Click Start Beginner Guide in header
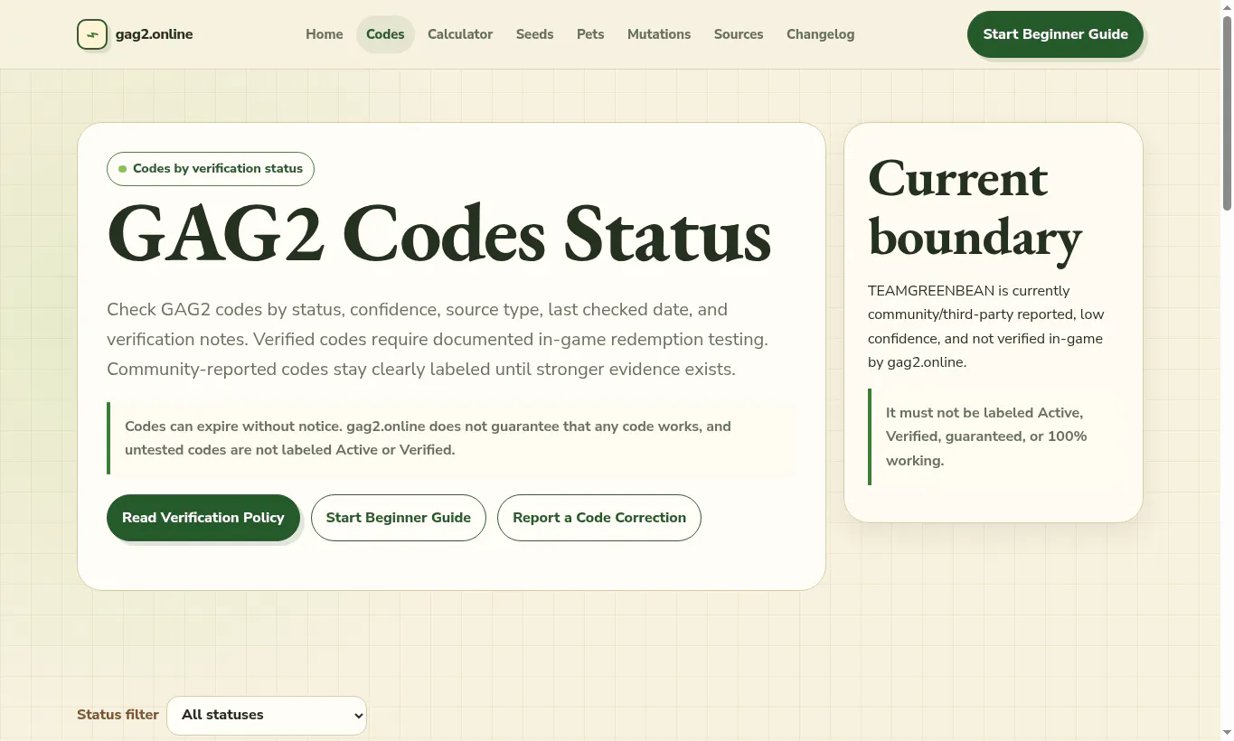The width and height of the screenshot is (1234, 741). coord(1055,34)
